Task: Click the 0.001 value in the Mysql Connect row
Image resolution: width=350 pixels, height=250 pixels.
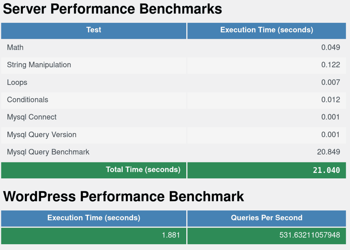Action: pyautogui.click(x=331, y=117)
